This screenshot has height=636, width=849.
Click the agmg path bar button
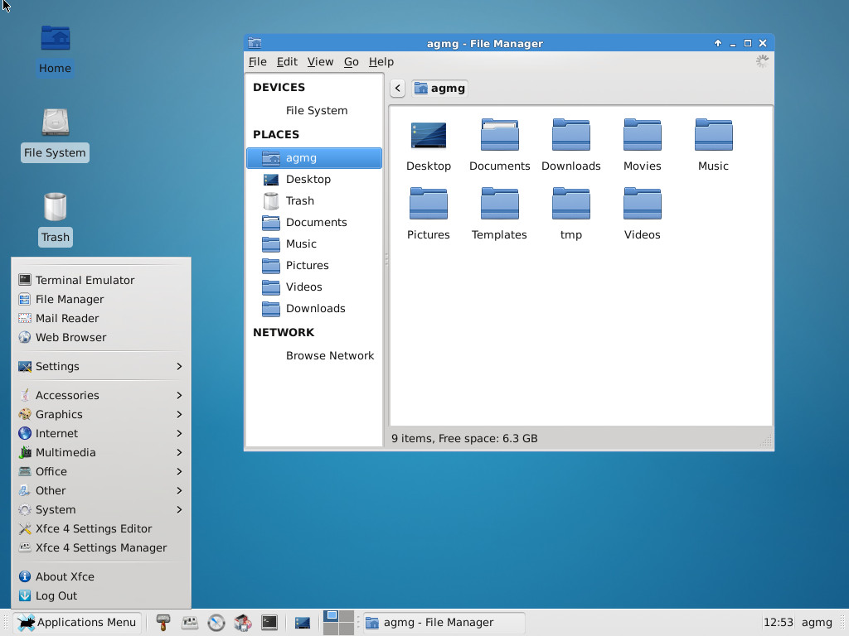(x=439, y=88)
